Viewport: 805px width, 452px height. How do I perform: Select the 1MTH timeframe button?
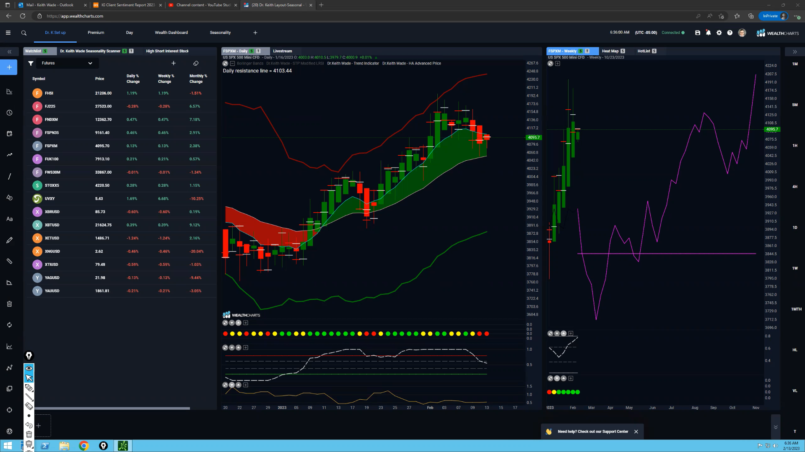(796, 309)
